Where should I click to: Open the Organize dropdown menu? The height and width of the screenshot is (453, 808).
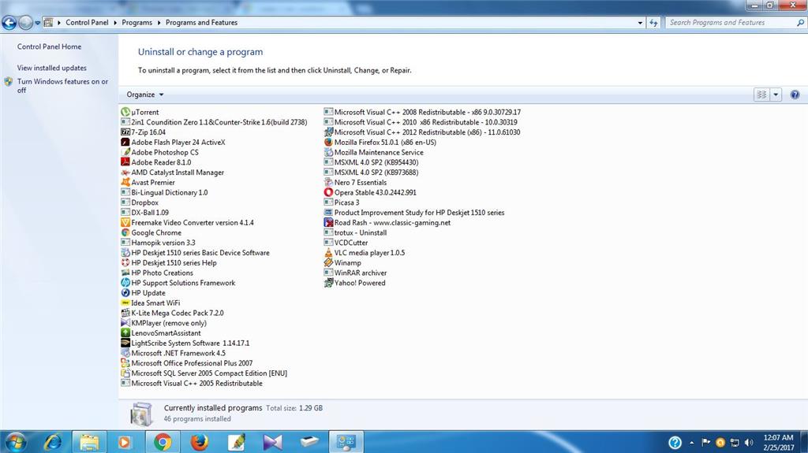145,95
